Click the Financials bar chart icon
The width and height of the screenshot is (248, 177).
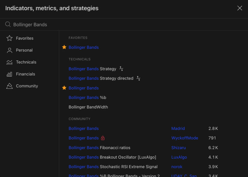click(x=10, y=74)
